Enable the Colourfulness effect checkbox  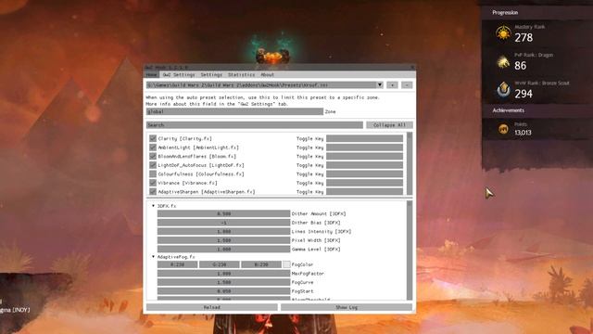(x=153, y=173)
